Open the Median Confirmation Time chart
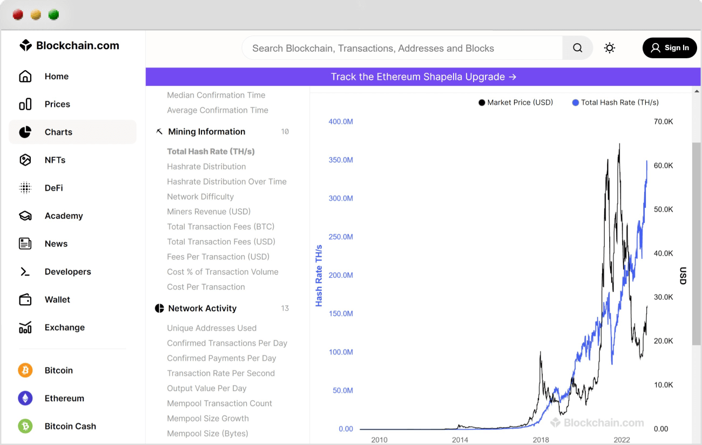 tap(216, 95)
